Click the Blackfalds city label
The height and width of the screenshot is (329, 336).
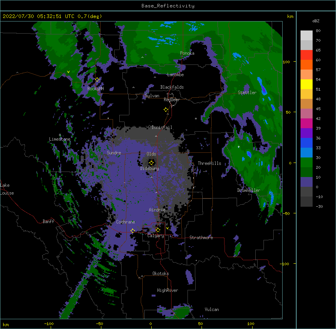(172, 87)
